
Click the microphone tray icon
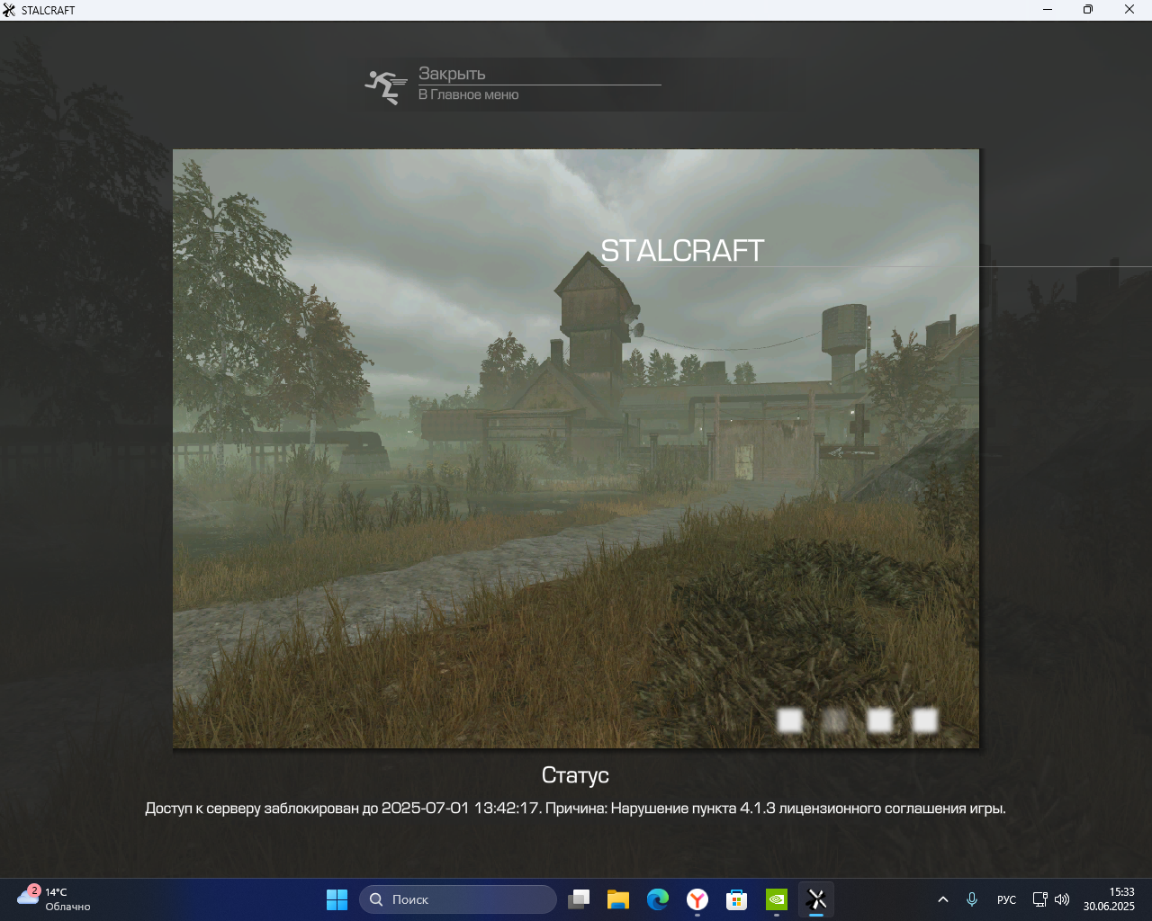pos(972,899)
